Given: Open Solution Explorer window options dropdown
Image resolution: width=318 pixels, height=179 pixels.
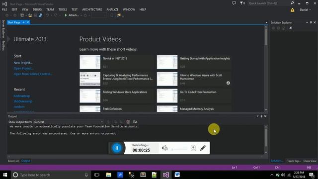Looking at the screenshot, I should click(x=307, y=22).
